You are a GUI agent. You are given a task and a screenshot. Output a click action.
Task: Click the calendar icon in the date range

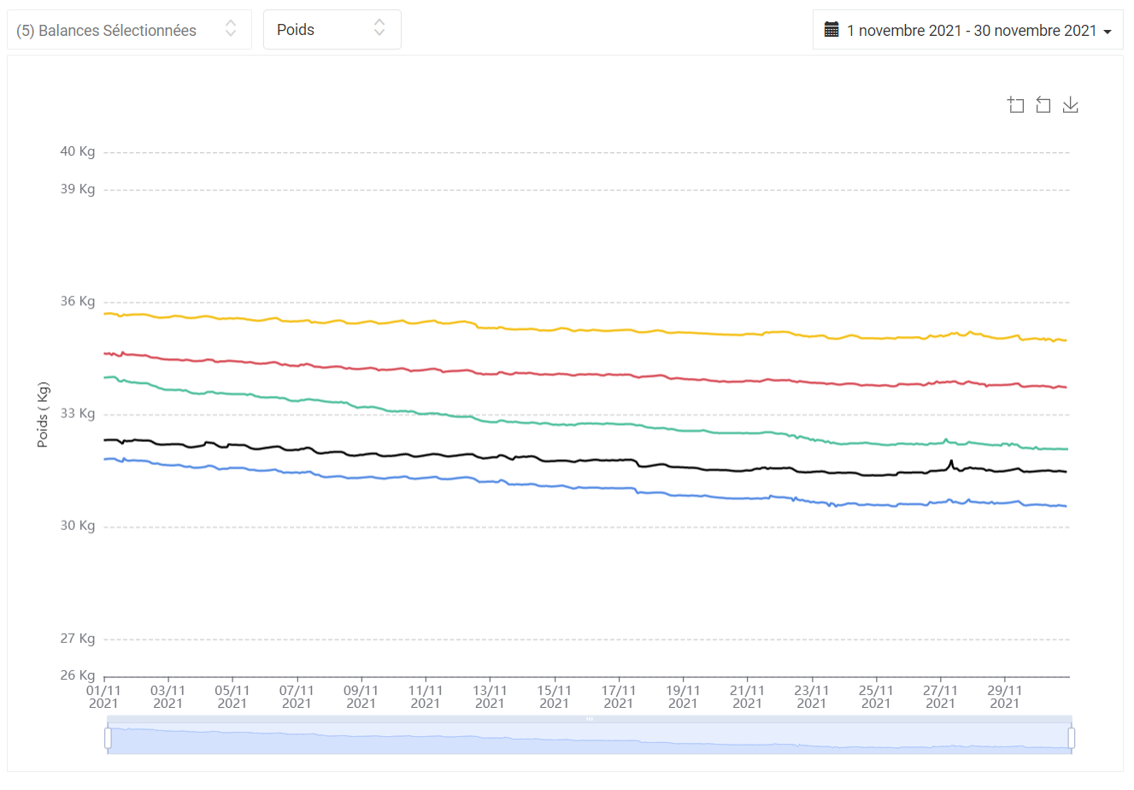coord(831,30)
